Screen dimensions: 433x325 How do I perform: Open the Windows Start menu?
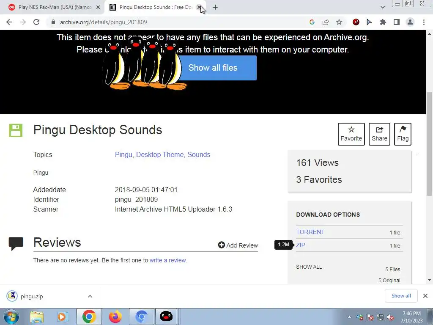coord(11,317)
